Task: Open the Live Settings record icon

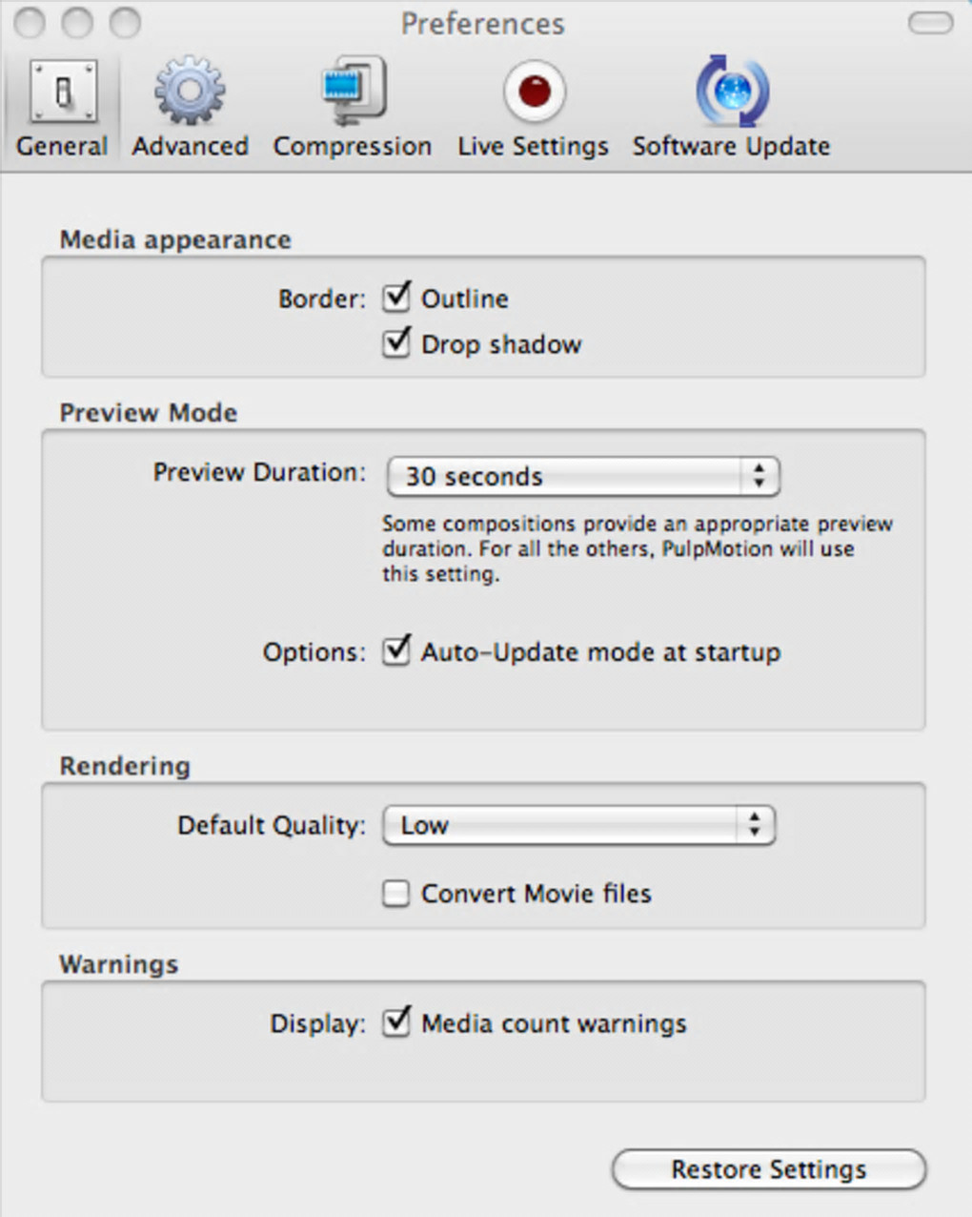Action: (x=534, y=93)
